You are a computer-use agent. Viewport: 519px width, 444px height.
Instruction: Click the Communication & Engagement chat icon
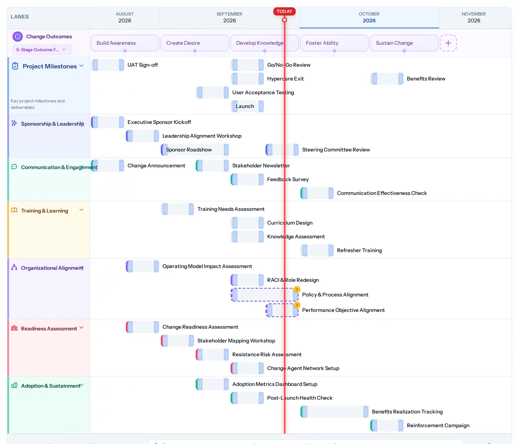click(x=14, y=167)
